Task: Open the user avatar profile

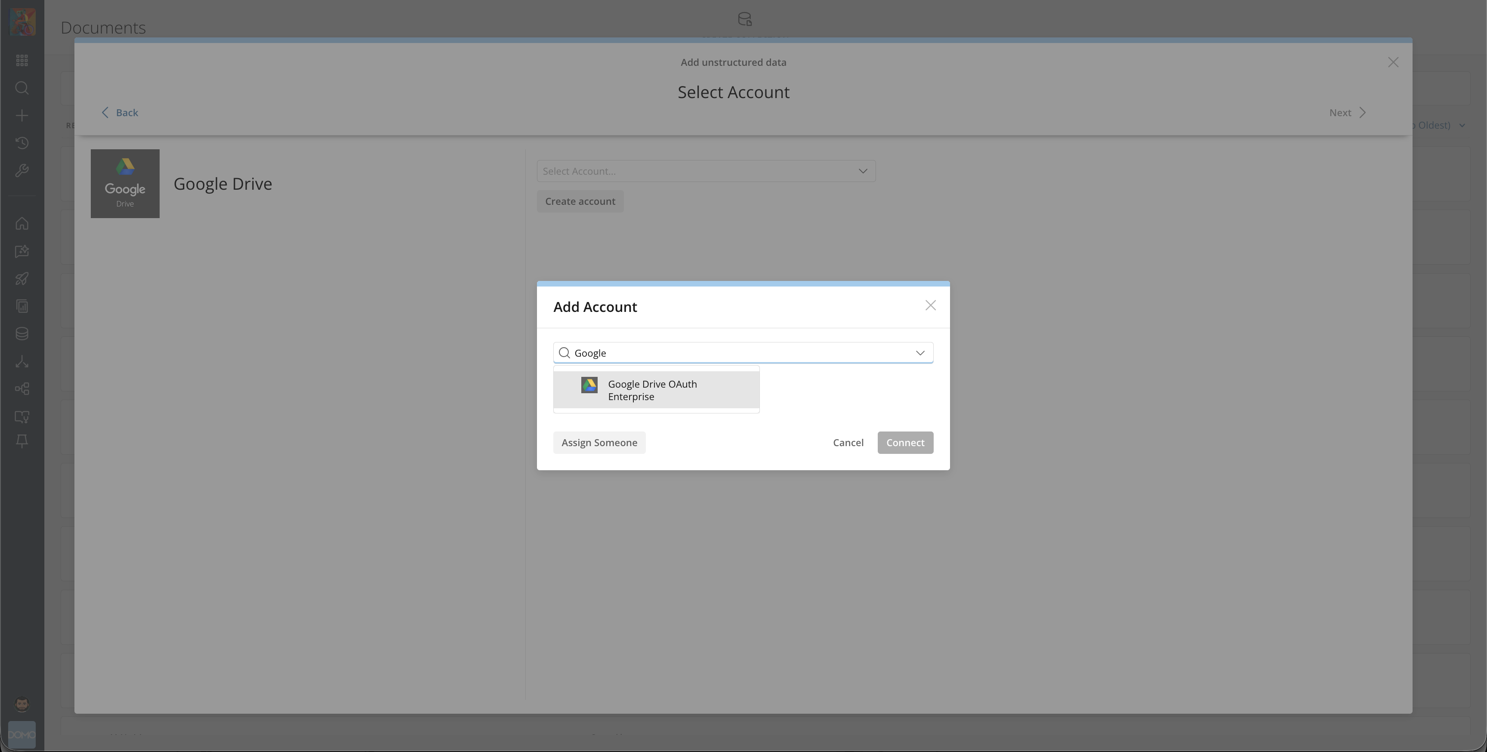Action: (22, 704)
